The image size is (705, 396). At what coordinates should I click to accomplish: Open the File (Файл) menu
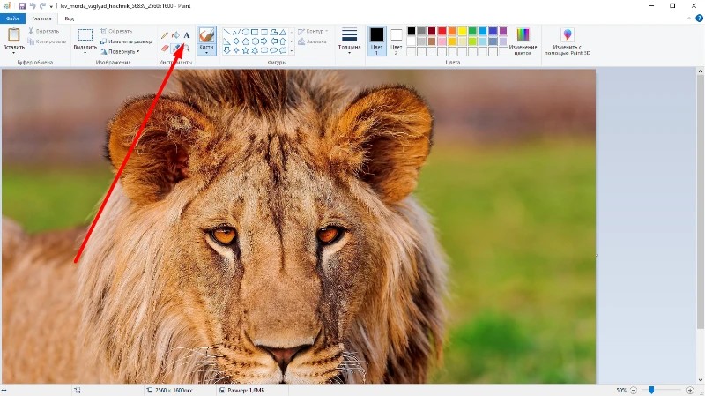tap(12, 18)
